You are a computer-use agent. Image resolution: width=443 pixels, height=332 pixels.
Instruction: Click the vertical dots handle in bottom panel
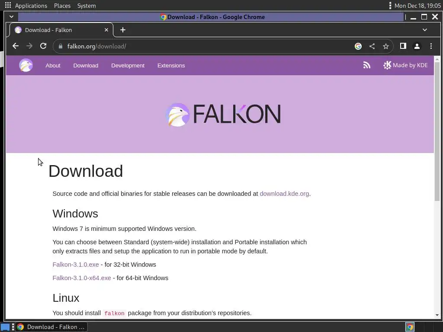(13, 327)
